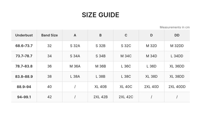
Task: Select the 2XL 42C size cell
Action: coord(126,97)
